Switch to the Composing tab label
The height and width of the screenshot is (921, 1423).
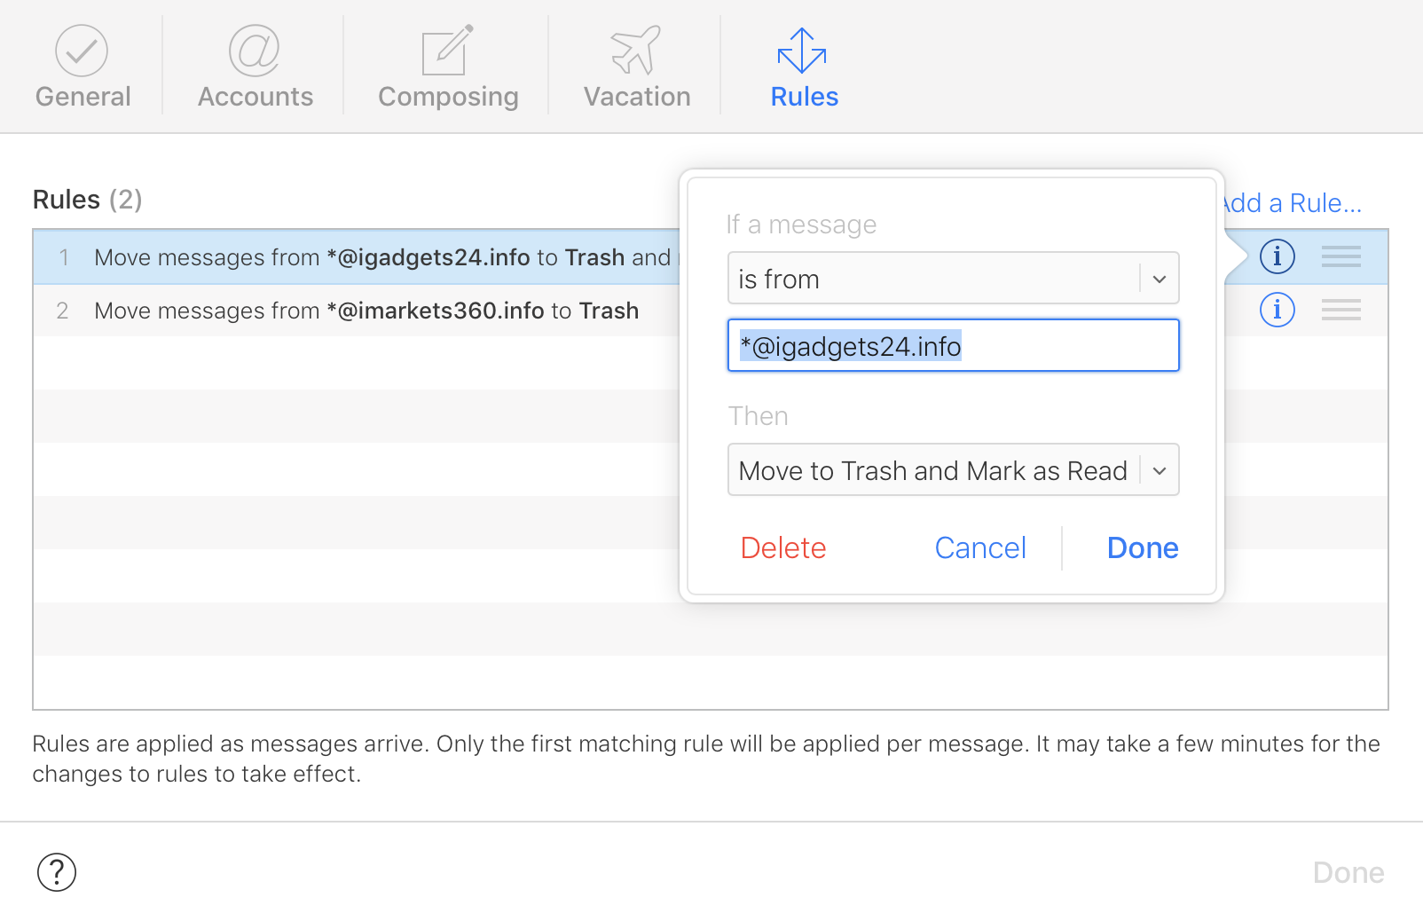tap(448, 97)
